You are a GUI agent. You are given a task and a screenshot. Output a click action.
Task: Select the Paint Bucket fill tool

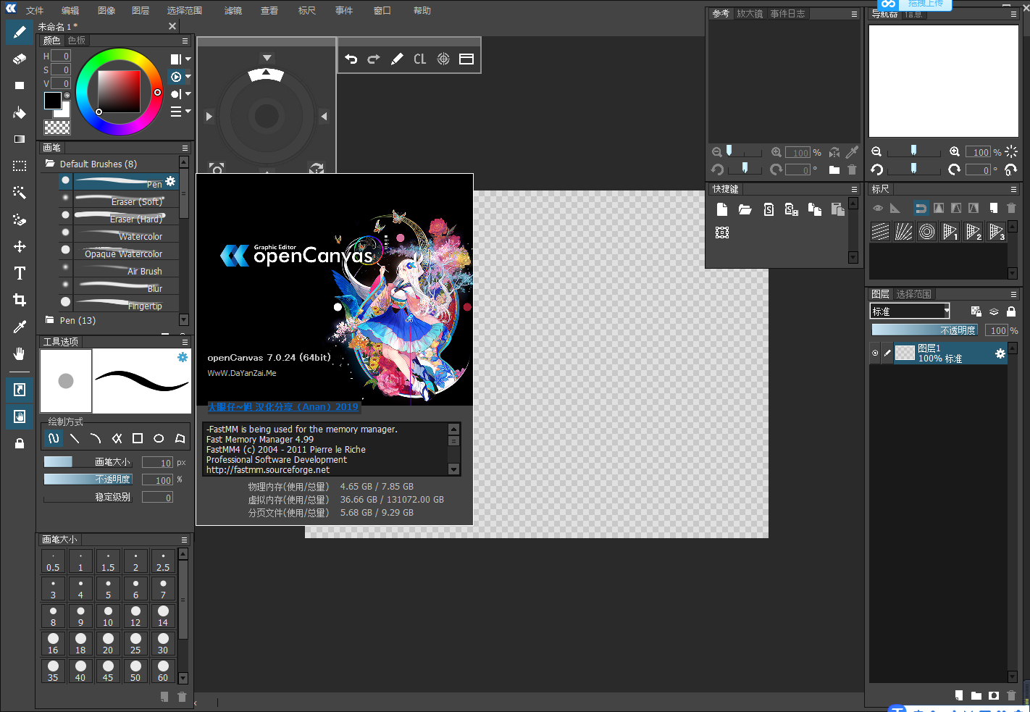20,112
